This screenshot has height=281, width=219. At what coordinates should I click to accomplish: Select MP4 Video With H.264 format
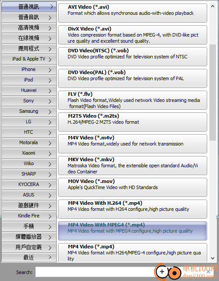(x=133, y=209)
